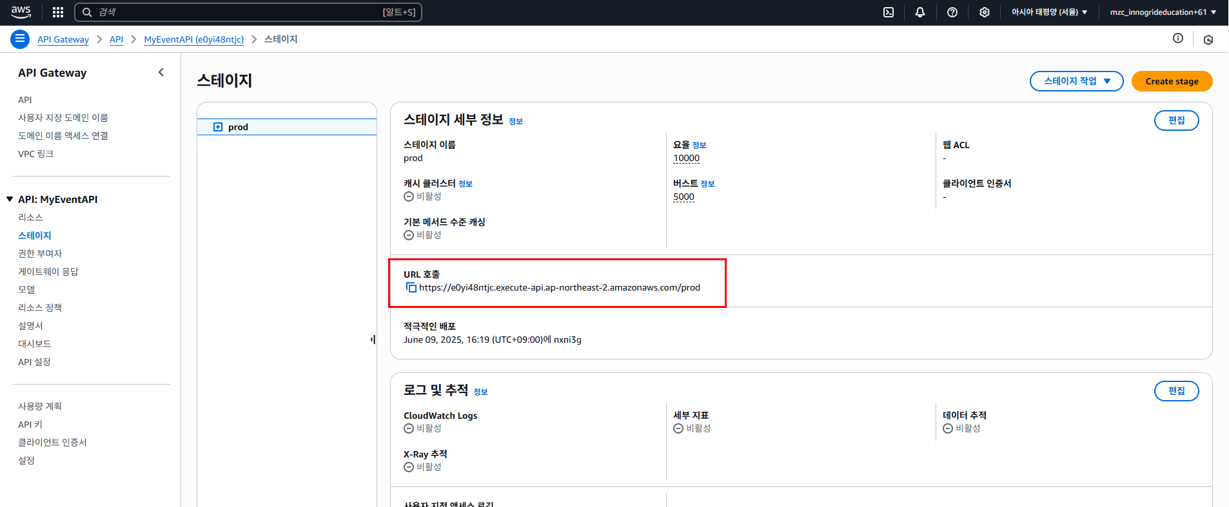
Task: Click 편집 button for 스테이지 세부 정보
Action: click(1177, 120)
